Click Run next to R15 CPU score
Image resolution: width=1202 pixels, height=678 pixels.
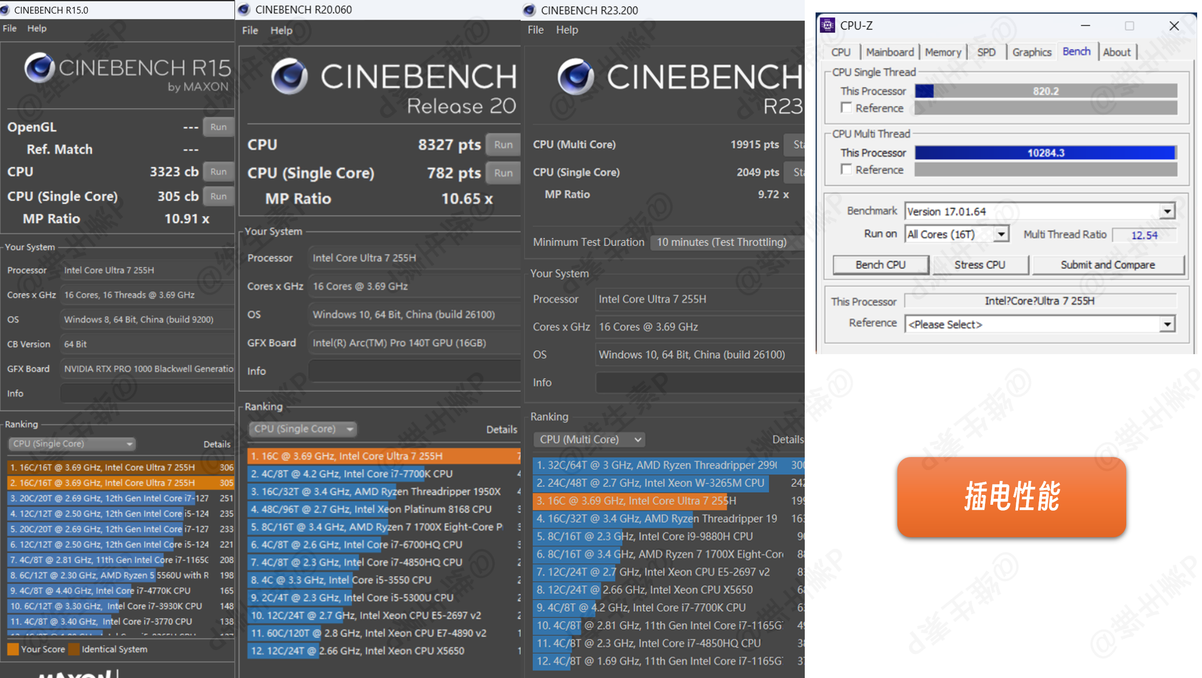[x=219, y=172]
